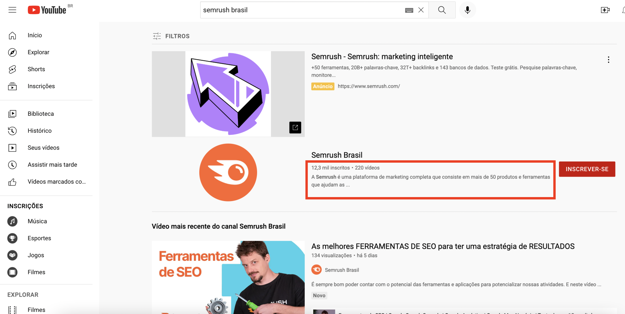
Task: Visit the semrush.com ad link
Action: pyautogui.click(x=369, y=86)
